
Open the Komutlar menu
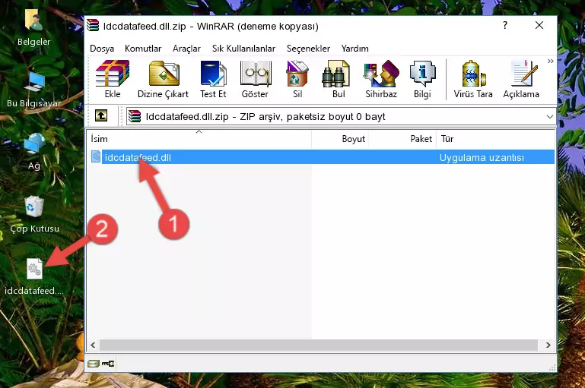[143, 49]
